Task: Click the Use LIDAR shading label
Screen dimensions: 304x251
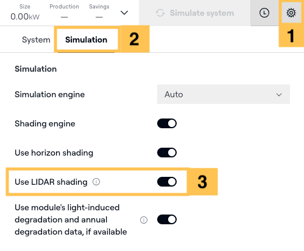Action: (x=51, y=182)
